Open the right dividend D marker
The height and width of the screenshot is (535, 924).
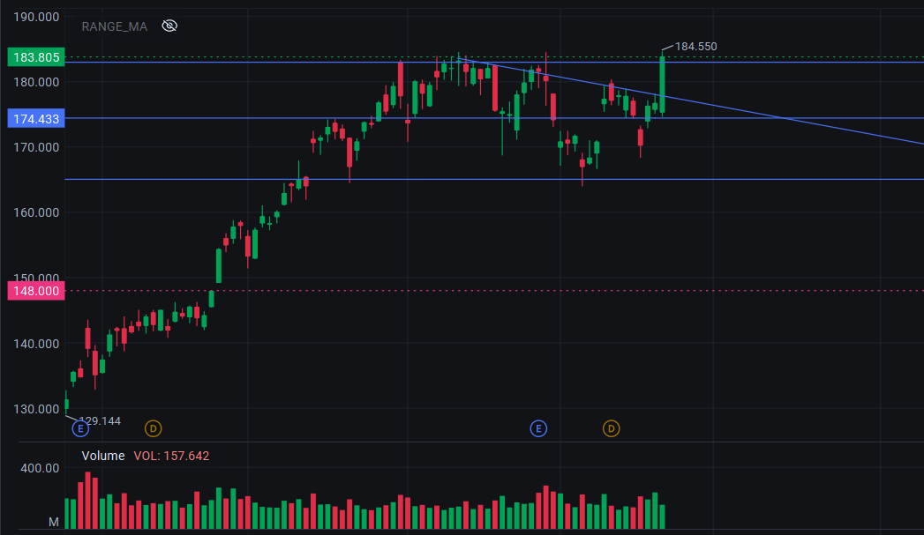coord(611,428)
